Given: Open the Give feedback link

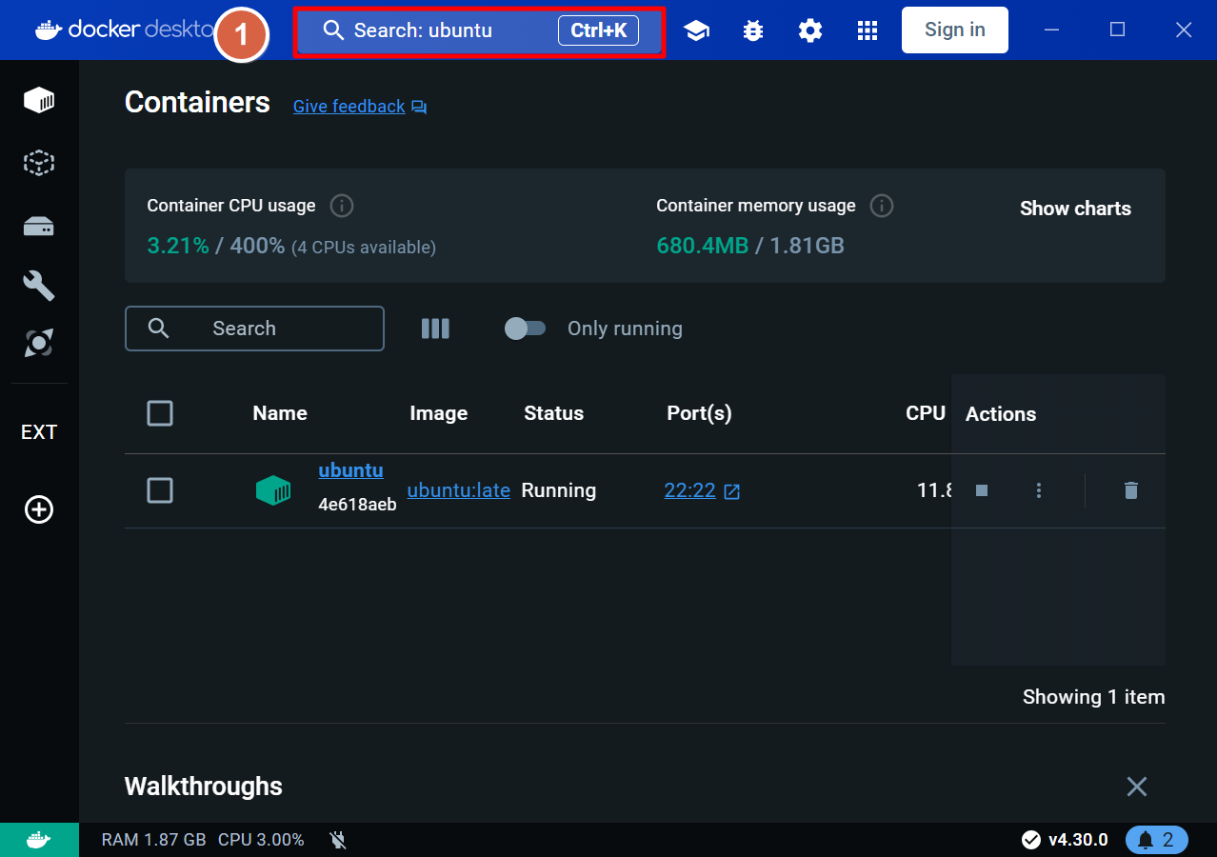Looking at the screenshot, I should tap(349, 107).
